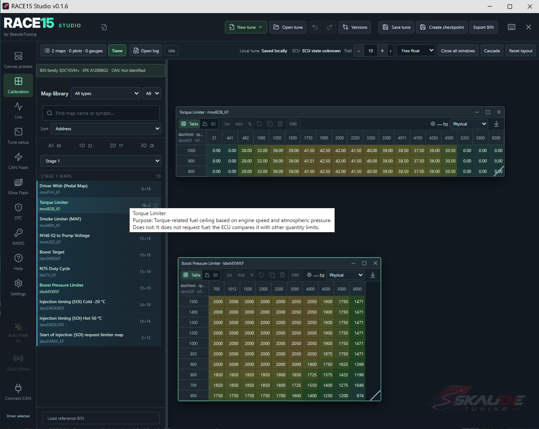Toggle the Tune mode button
The width and height of the screenshot is (539, 429).
[117, 51]
